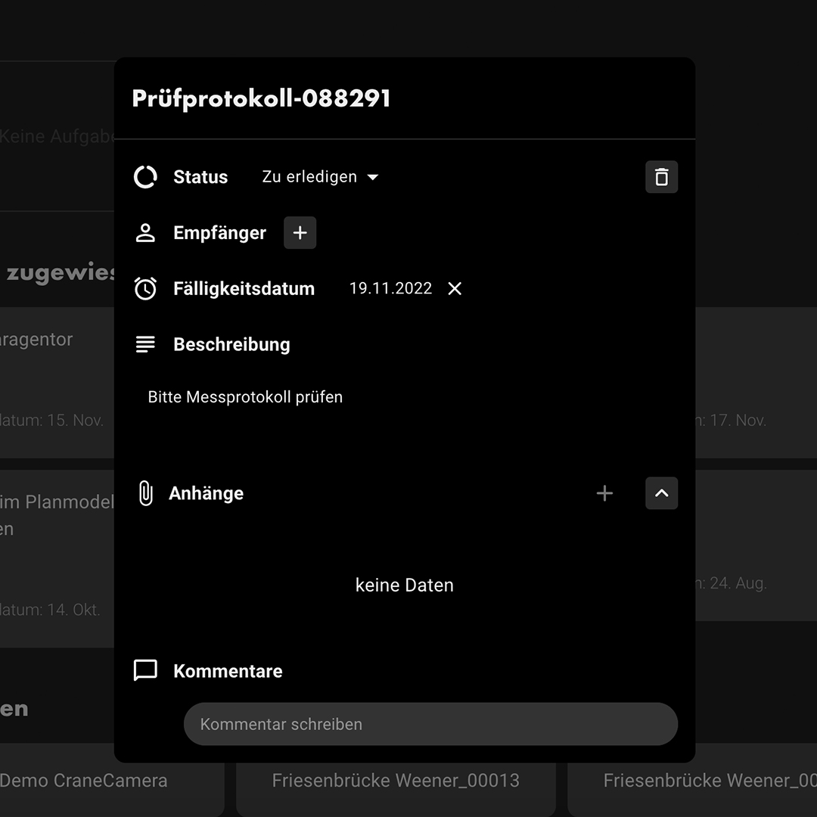Add an attachment with plus icon
Screen dimensions: 817x817
pyautogui.click(x=604, y=493)
